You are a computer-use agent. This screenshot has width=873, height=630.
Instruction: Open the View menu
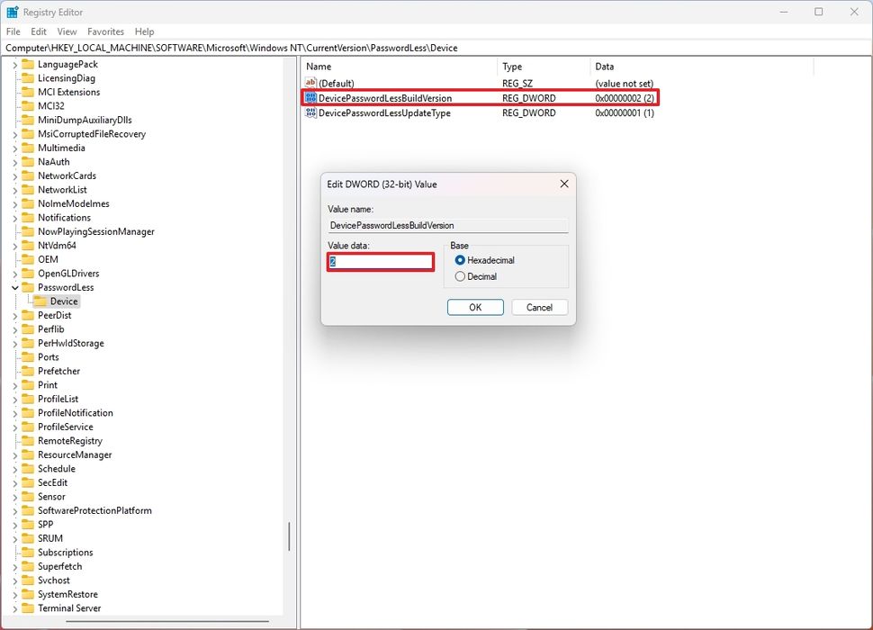point(67,31)
